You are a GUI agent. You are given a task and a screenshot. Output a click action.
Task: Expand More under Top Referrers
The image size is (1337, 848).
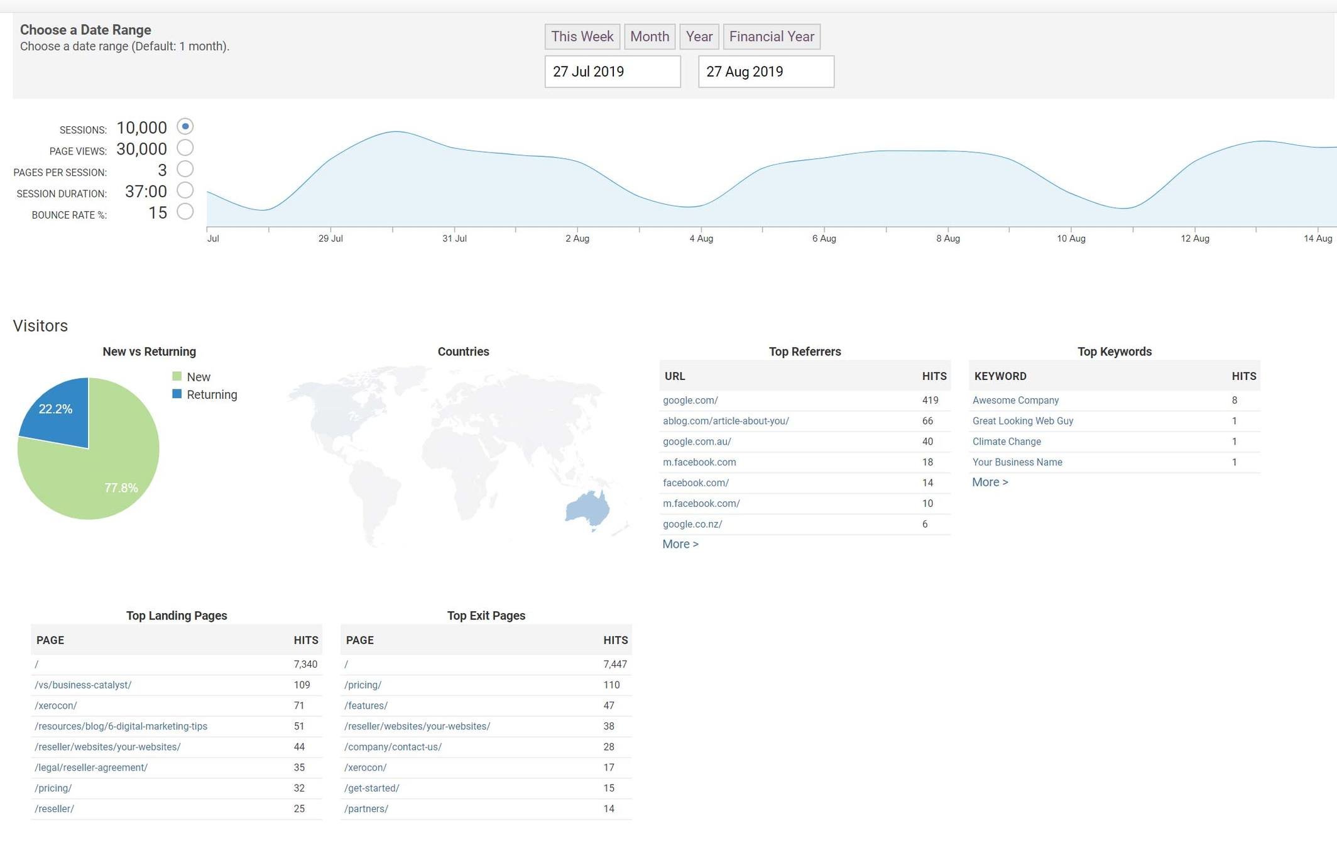(680, 544)
